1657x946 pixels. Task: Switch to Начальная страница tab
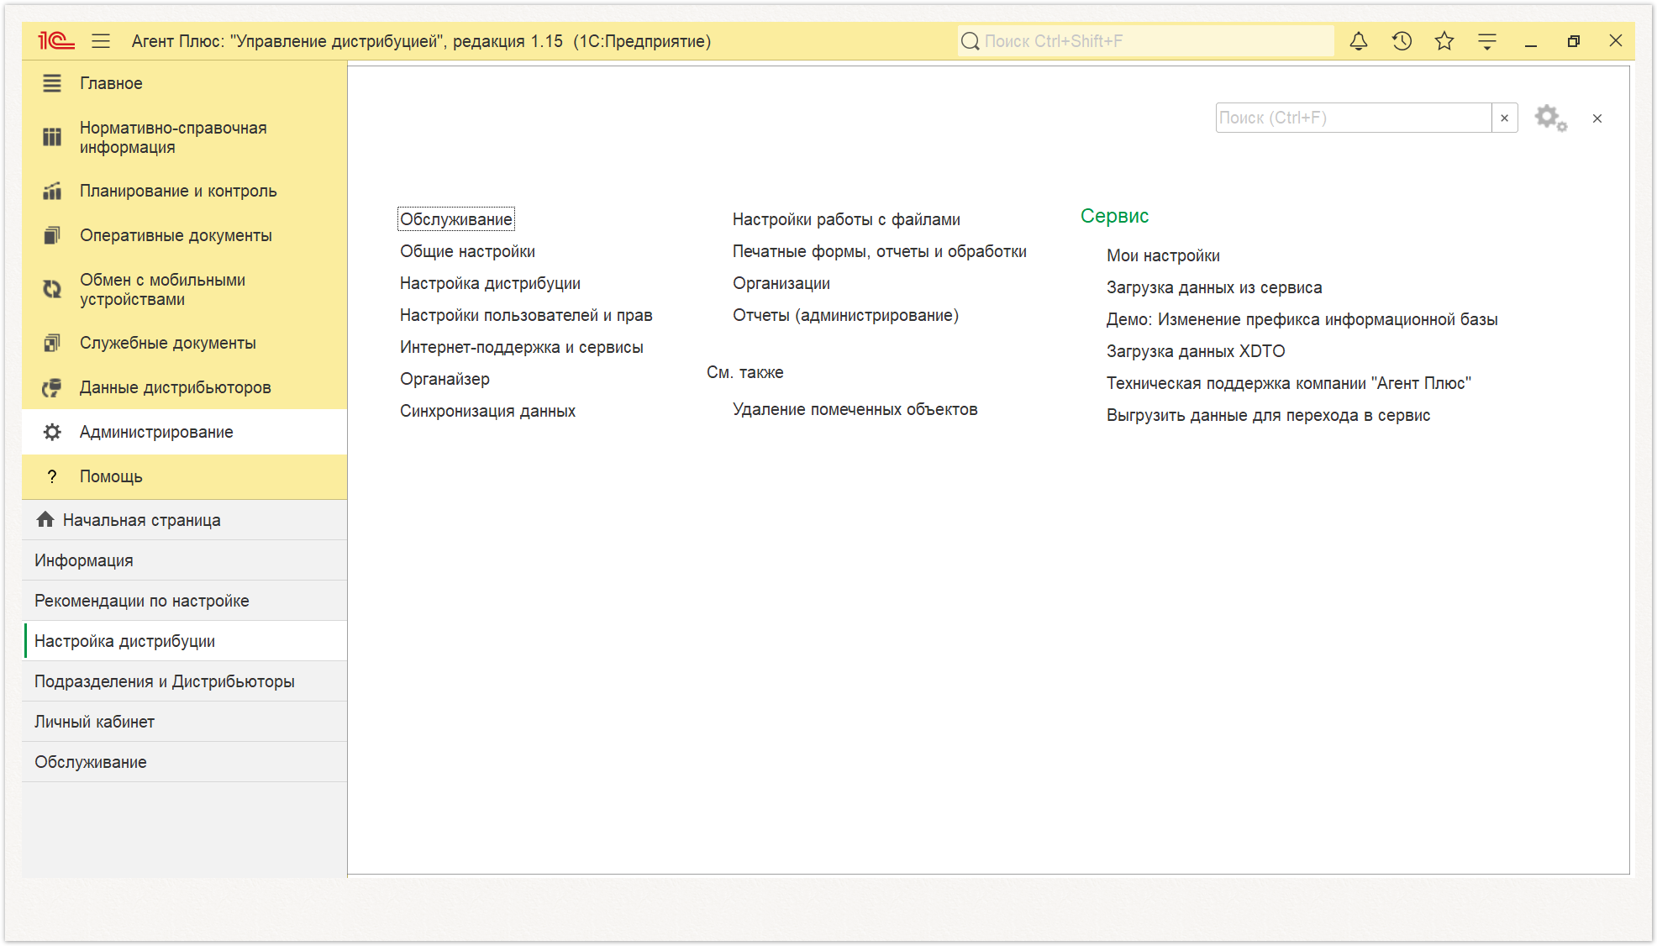point(185,520)
